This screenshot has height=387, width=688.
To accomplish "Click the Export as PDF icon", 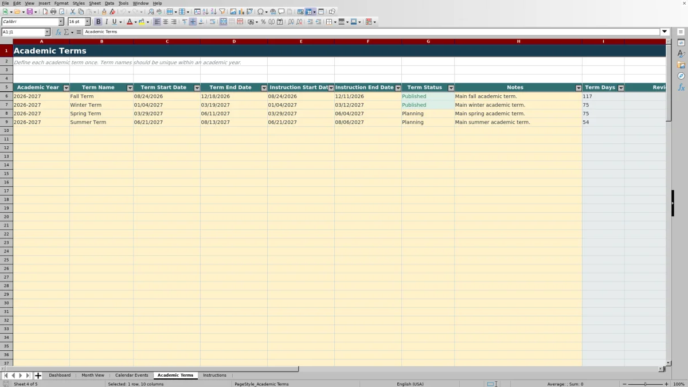I will (45, 11).
